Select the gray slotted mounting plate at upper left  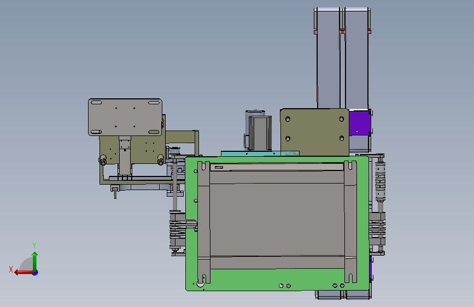coord(125,117)
